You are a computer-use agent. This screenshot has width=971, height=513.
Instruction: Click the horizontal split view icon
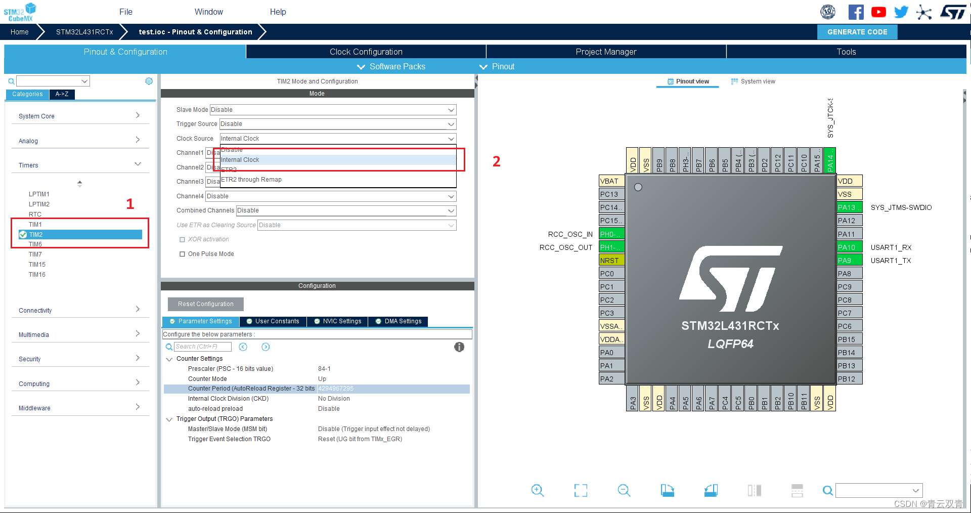[798, 490]
